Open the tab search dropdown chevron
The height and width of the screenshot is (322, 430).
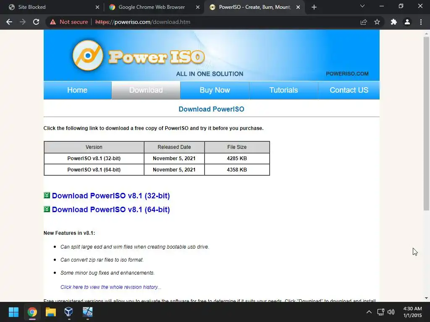coord(362,6)
